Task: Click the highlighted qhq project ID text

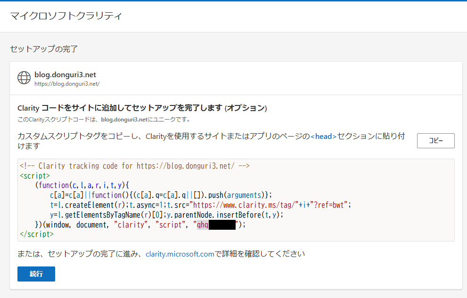Action: click(x=203, y=225)
